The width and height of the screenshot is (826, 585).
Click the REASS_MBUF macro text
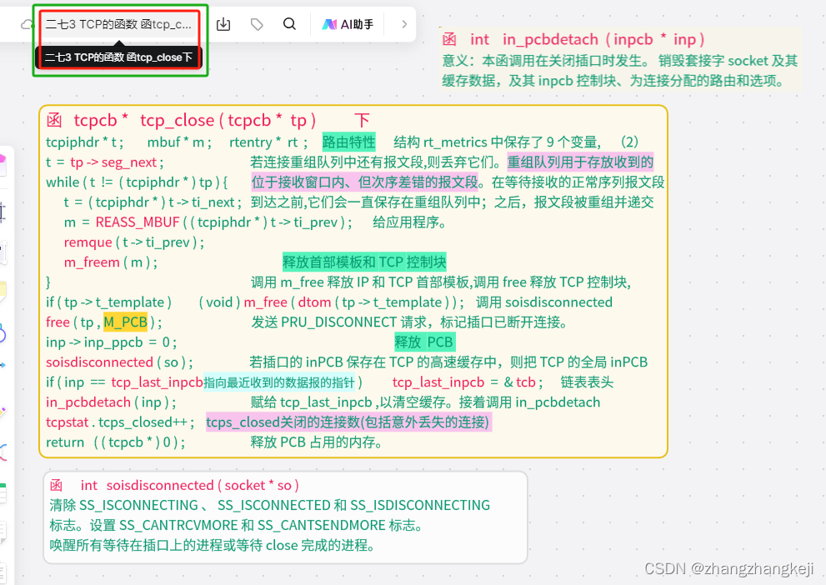[x=138, y=222]
